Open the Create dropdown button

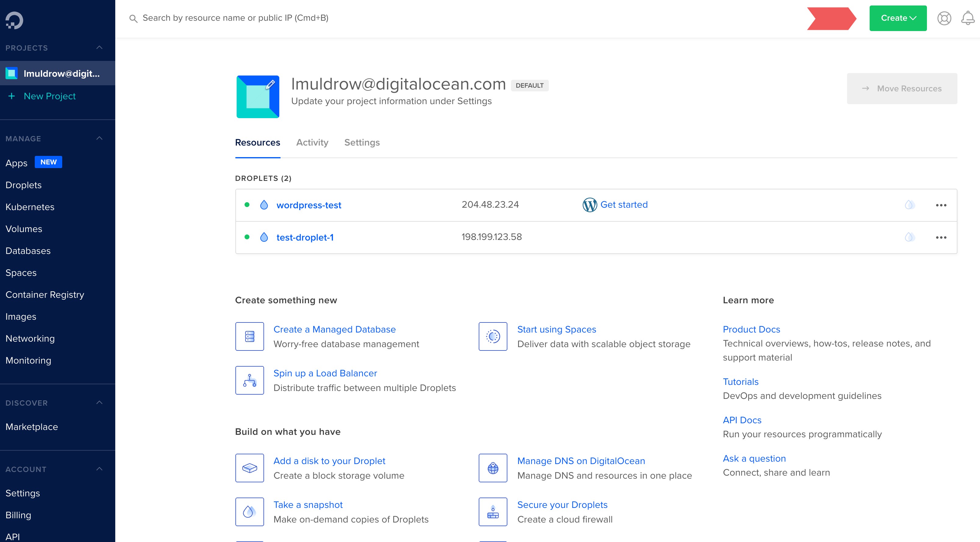point(898,18)
